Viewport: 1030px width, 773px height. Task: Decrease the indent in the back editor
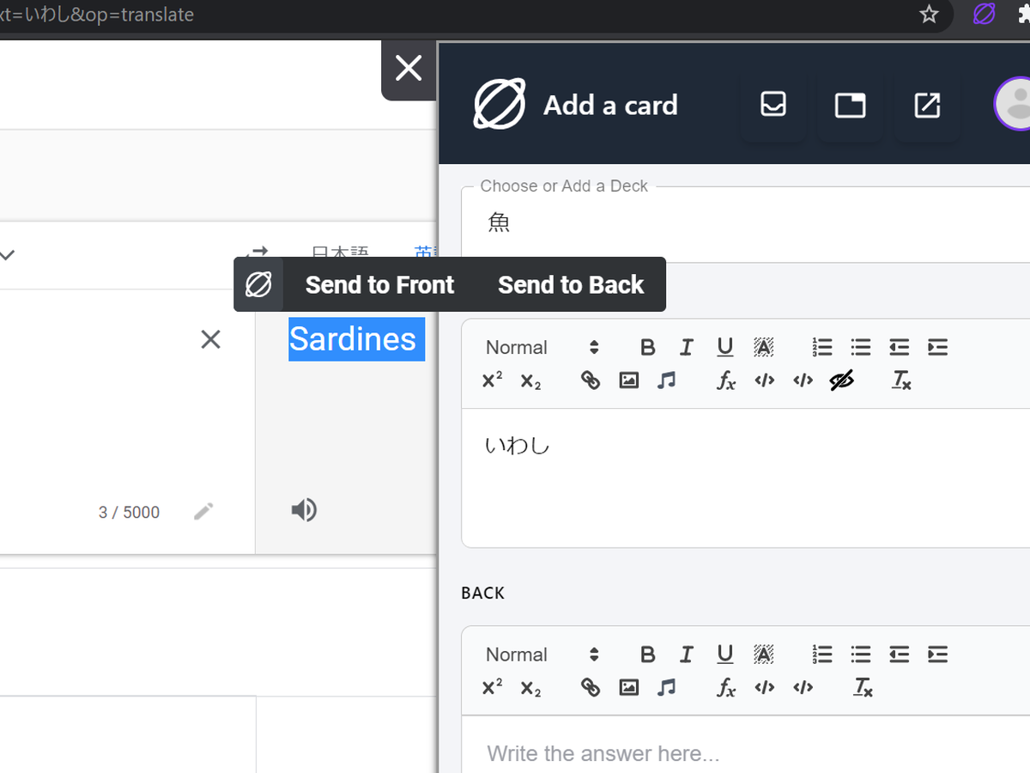coord(899,654)
